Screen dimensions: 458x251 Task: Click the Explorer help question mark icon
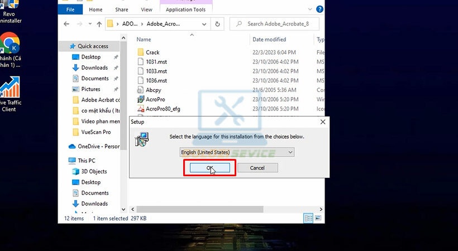coord(320,9)
